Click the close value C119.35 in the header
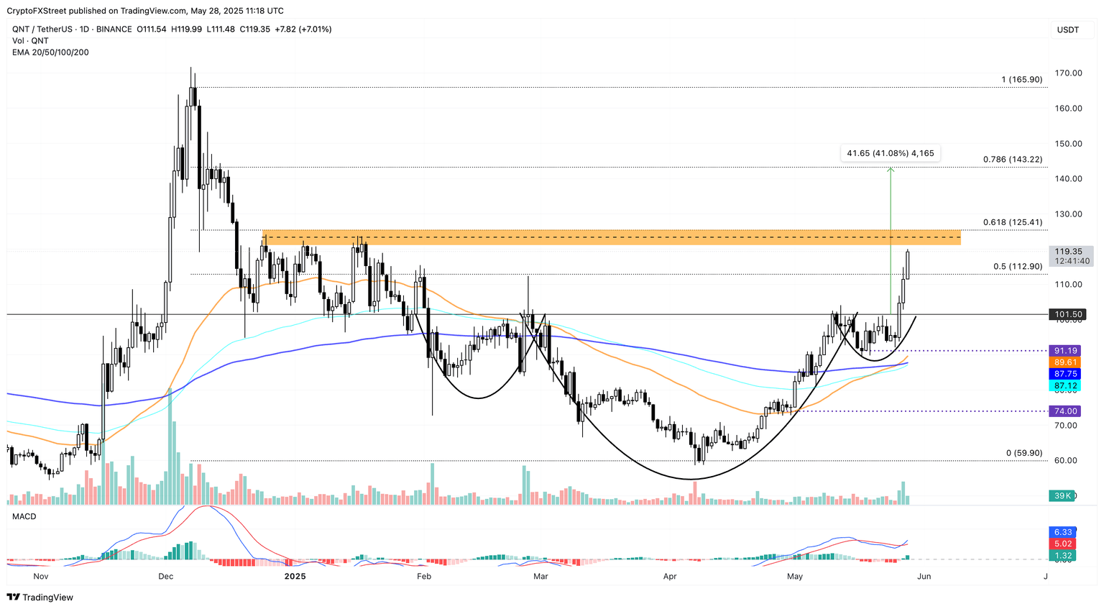Screen dimensions: 1104x609 [x=255, y=29]
